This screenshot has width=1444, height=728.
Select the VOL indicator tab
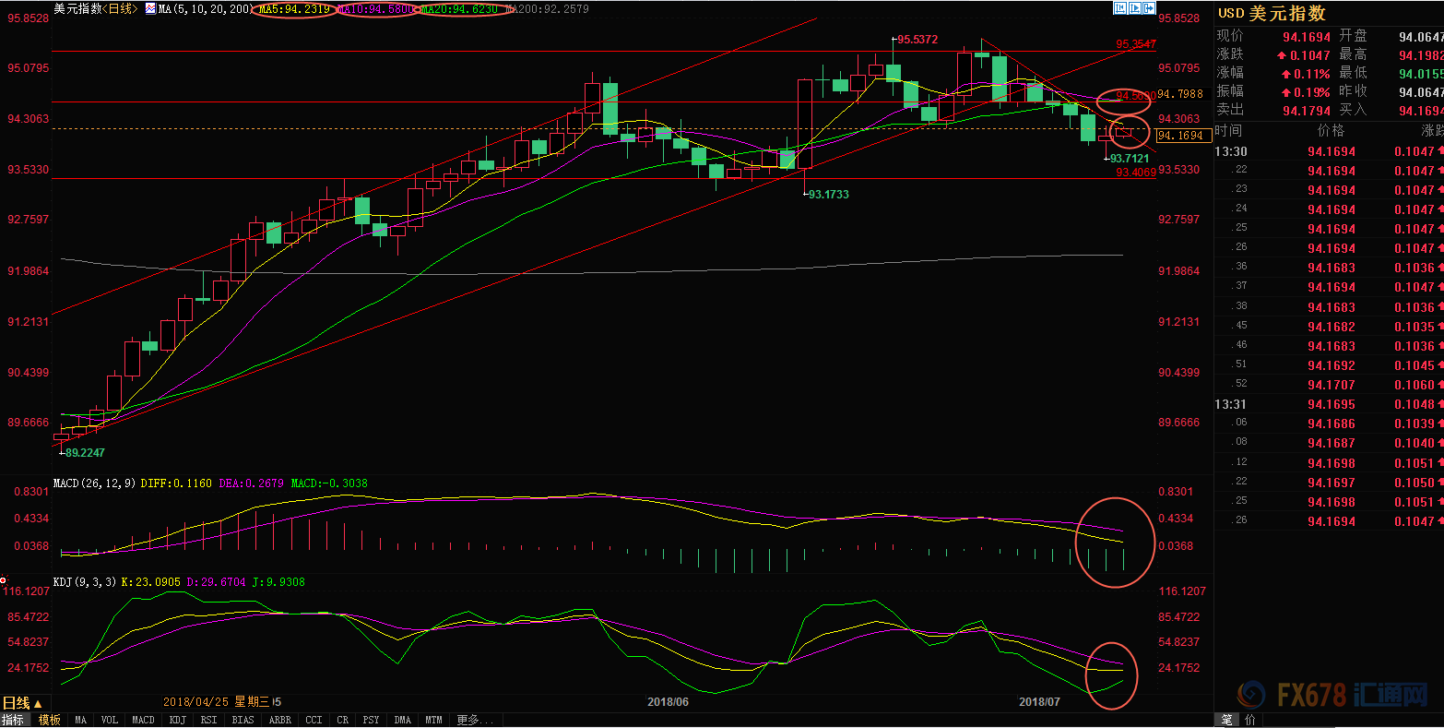point(110,720)
